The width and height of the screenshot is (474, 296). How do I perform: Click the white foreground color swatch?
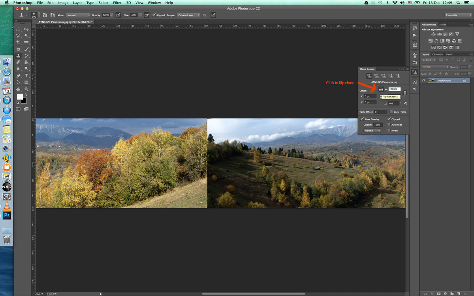(20, 97)
